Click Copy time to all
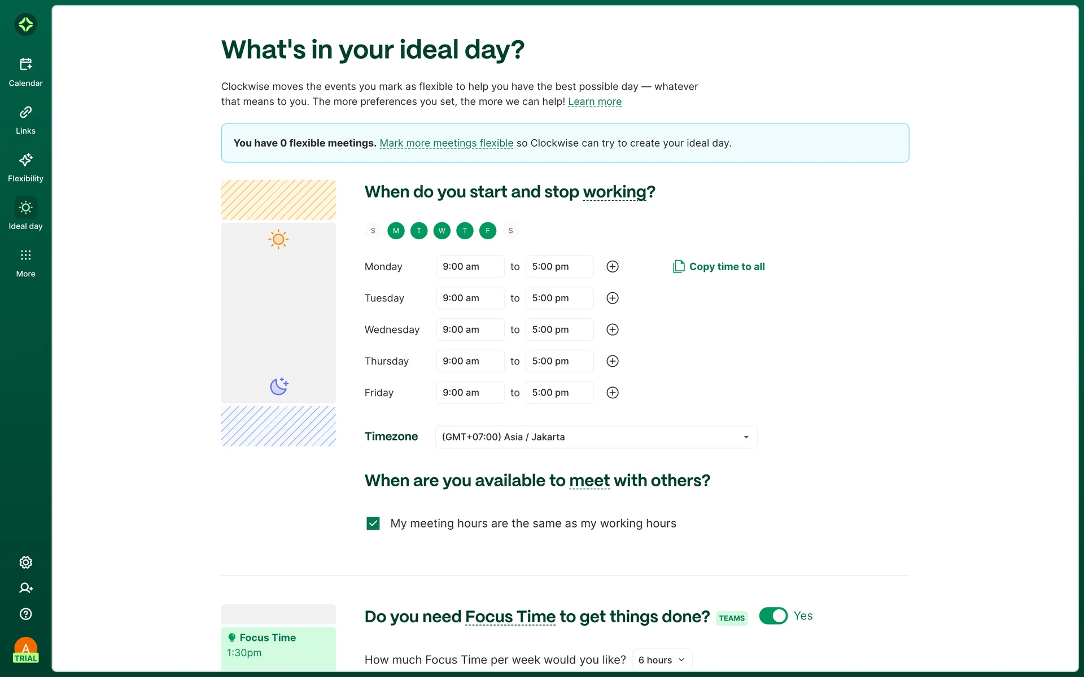Screen dimensions: 1084x677 [719, 267]
